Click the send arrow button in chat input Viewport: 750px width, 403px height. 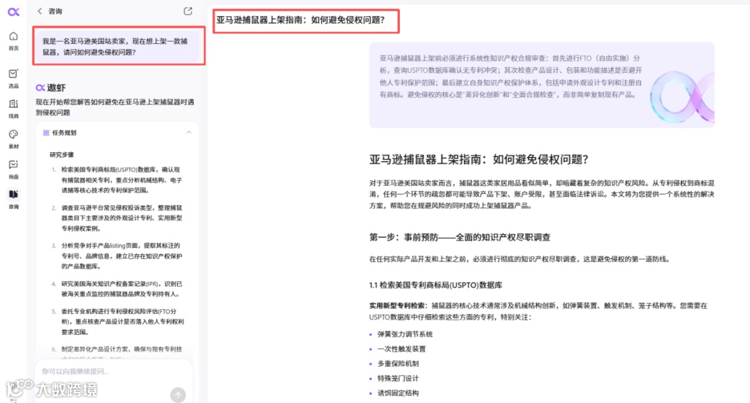pos(178,395)
